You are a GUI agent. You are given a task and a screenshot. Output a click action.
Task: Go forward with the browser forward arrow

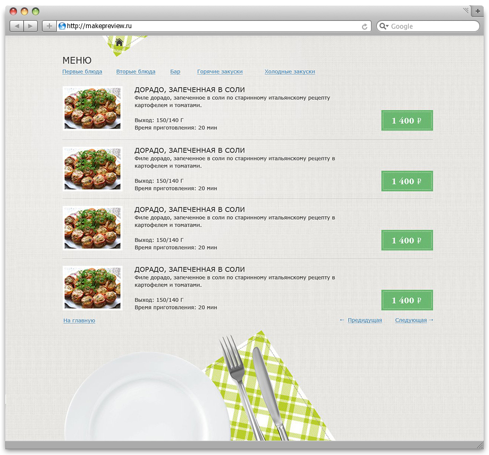(31, 26)
